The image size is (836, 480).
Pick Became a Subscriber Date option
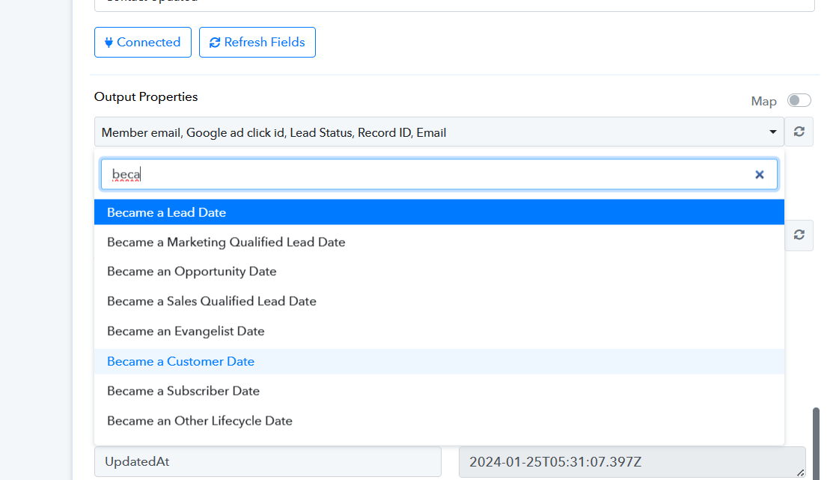[439, 391]
